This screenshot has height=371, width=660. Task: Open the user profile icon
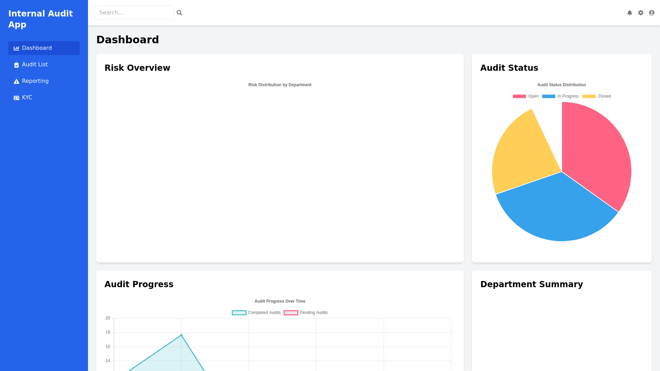[x=651, y=13]
